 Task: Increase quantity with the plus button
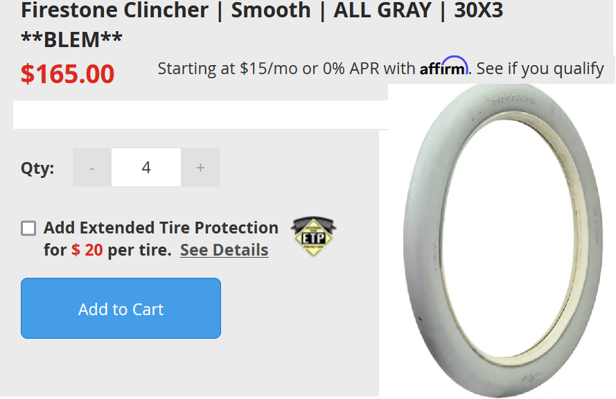pyautogui.click(x=200, y=168)
